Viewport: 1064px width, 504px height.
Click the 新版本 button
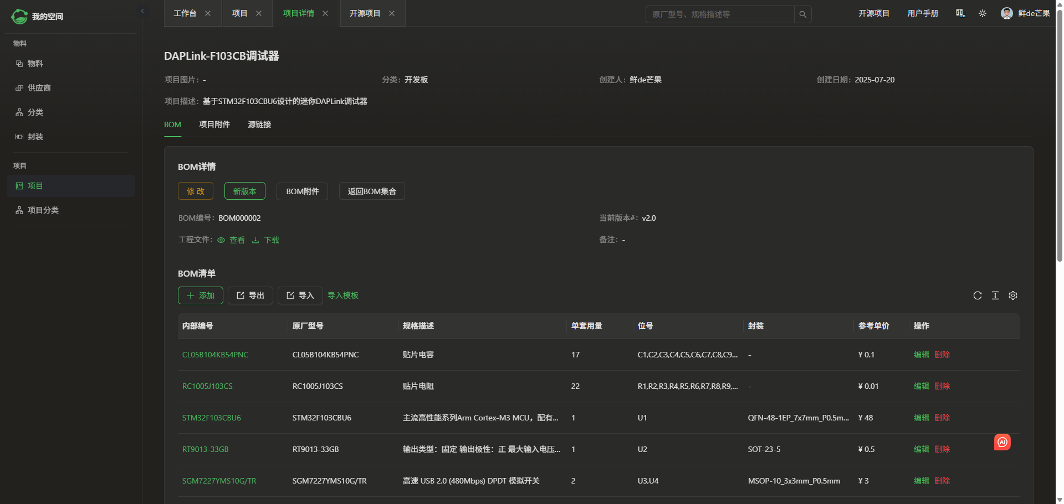coord(244,191)
